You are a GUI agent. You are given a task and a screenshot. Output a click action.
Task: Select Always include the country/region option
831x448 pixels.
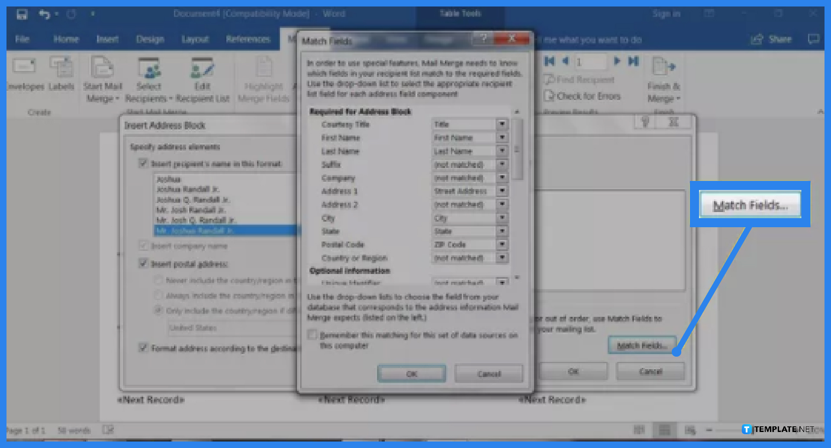158,296
